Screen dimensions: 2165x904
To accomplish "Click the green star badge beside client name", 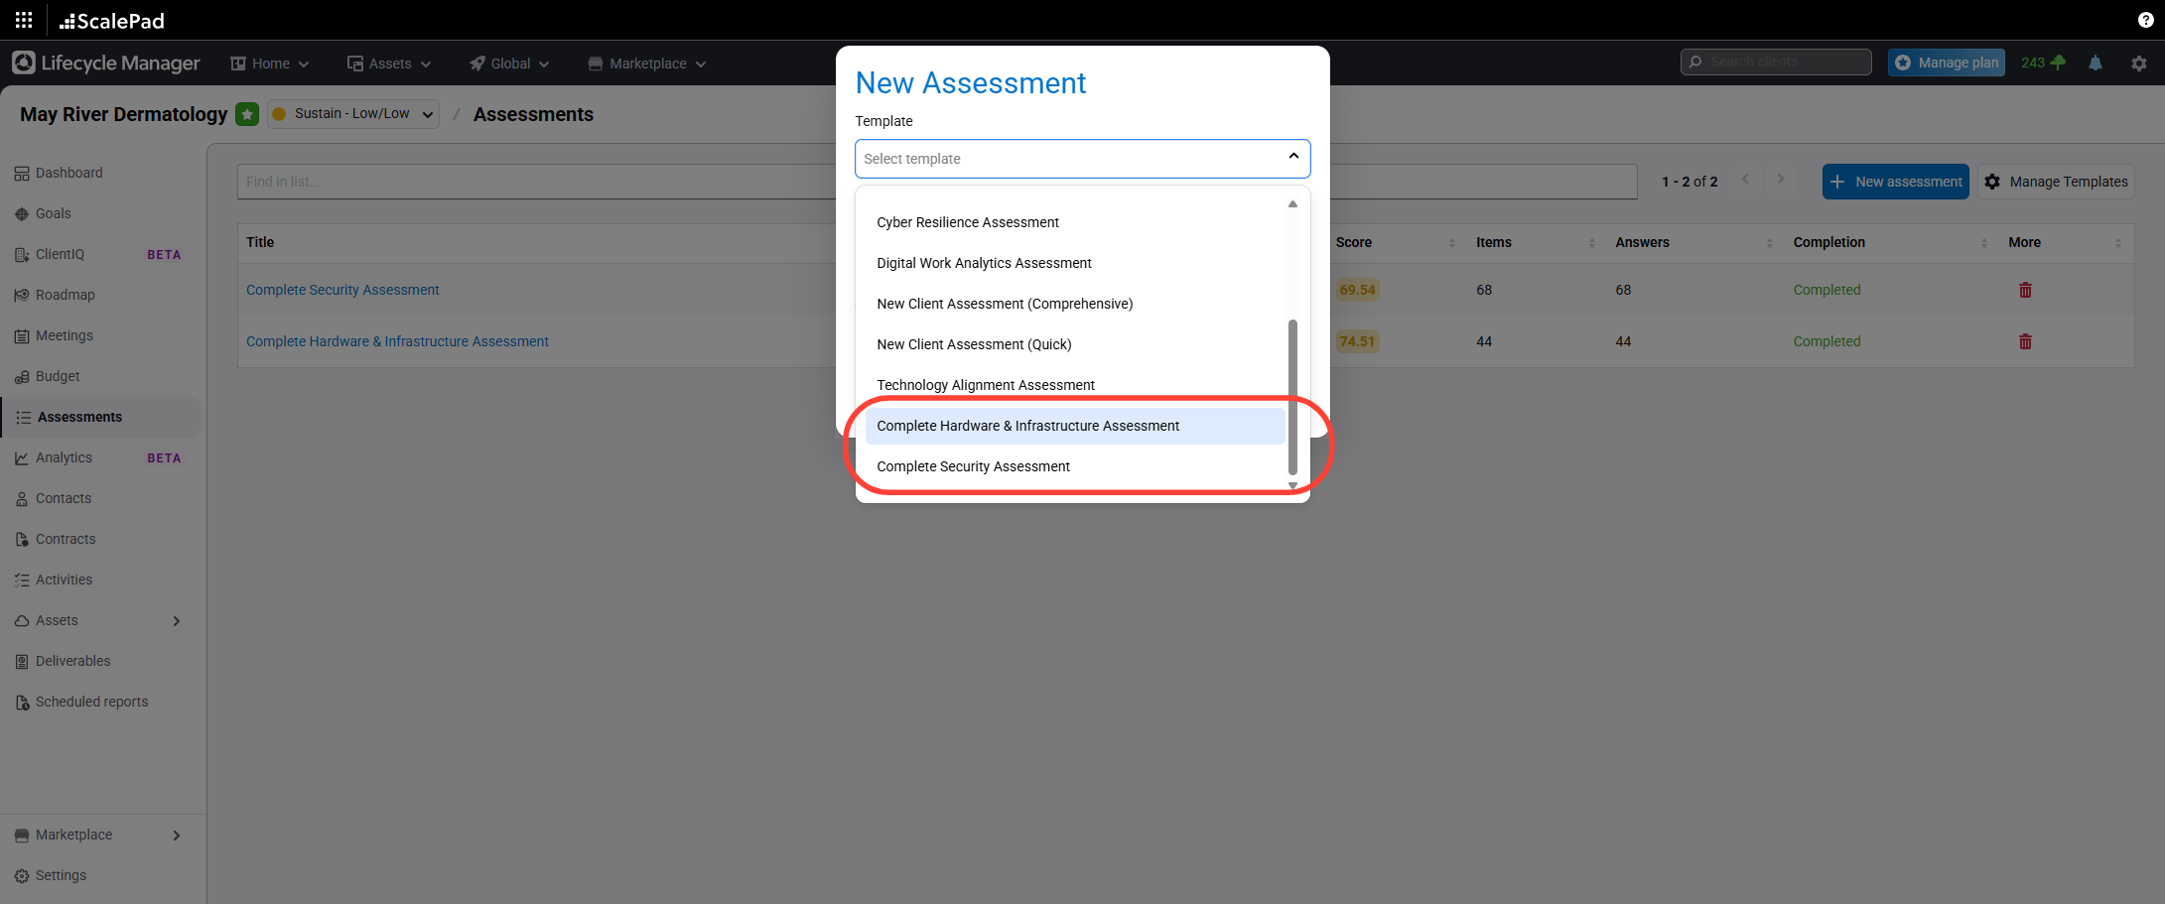I will [247, 114].
